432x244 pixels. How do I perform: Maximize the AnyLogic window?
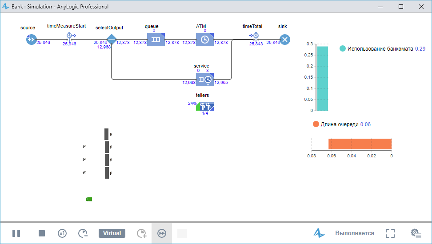click(401, 7)
